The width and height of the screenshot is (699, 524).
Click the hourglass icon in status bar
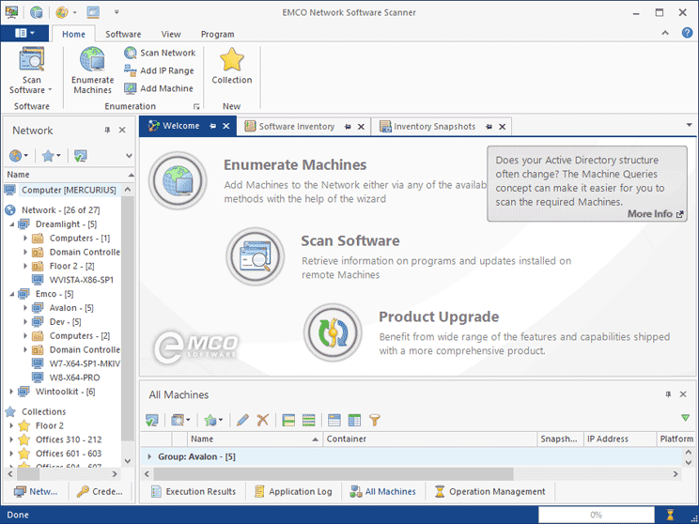670,516
